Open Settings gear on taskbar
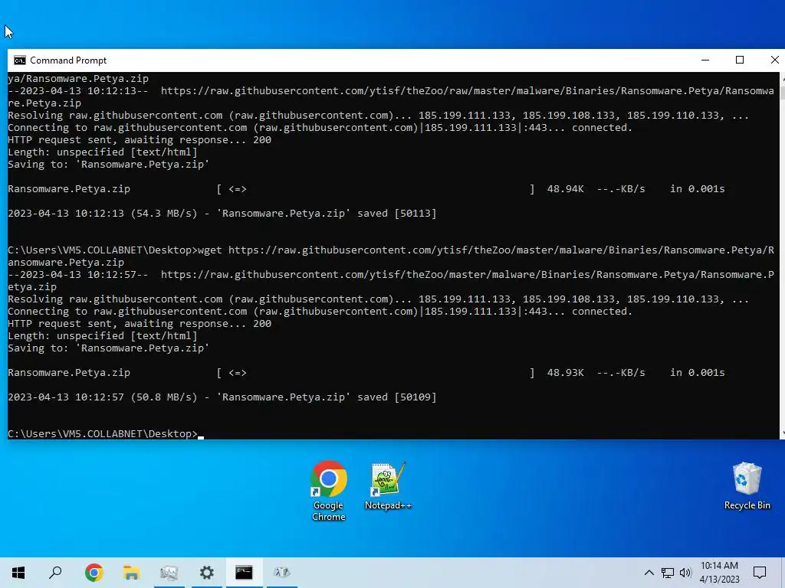This screenshot has height=588, width=785. pos(206,573)
